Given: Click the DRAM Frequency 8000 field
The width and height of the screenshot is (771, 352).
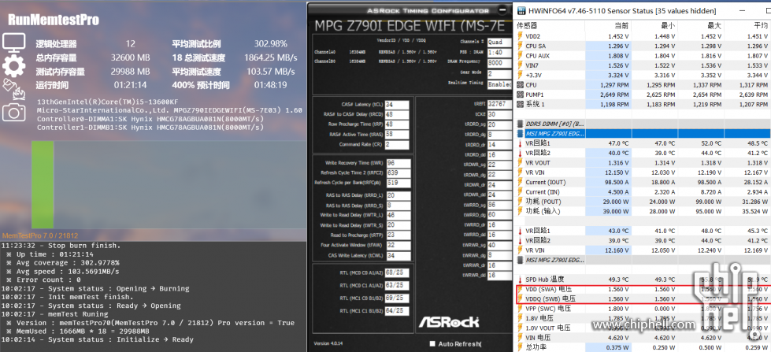Looking at the screenshot, I should pos(499,63).
